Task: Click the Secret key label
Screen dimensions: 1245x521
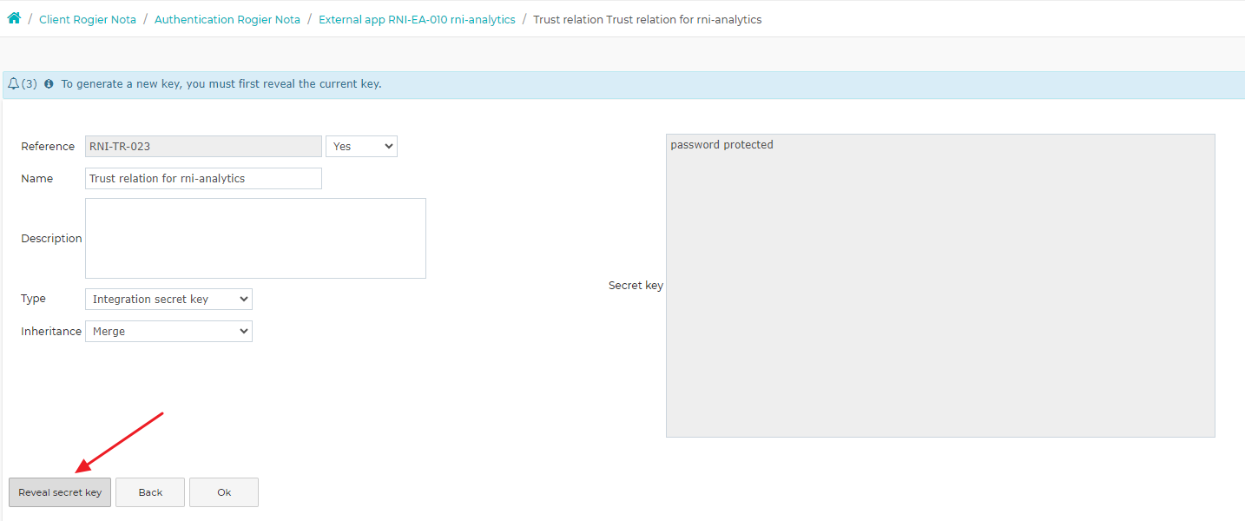Action: click(636, 286)
